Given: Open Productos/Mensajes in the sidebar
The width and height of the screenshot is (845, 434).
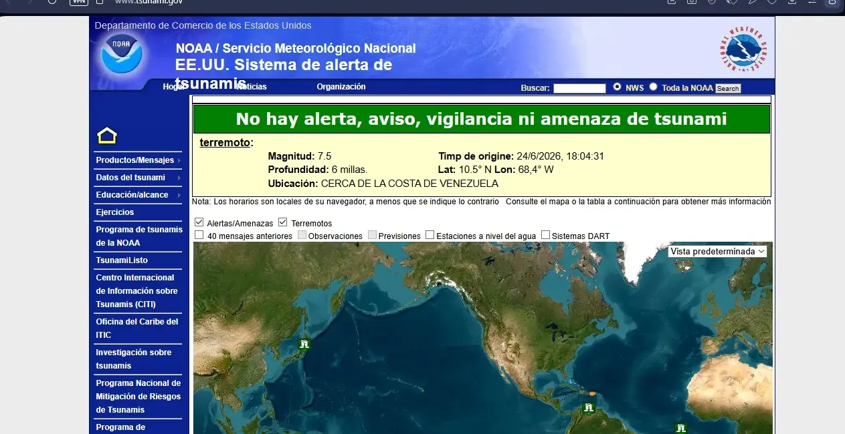Looking at the screenshot, I should [x=134, y=160].
